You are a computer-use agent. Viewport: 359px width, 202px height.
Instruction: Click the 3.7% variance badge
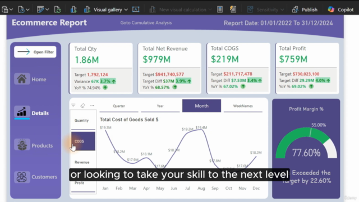click(108, 81)
